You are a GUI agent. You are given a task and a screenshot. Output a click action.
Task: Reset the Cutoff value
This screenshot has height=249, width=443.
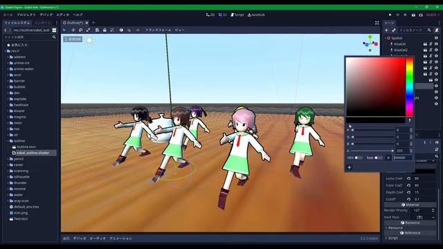point(409,199)
